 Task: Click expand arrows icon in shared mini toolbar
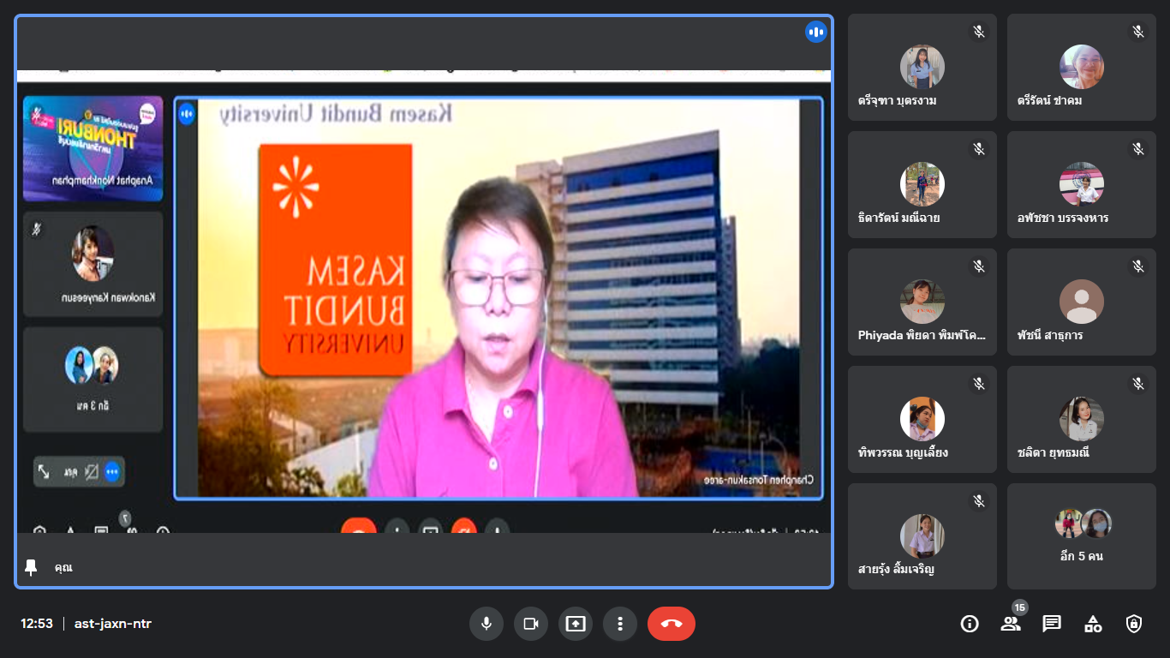44,471
